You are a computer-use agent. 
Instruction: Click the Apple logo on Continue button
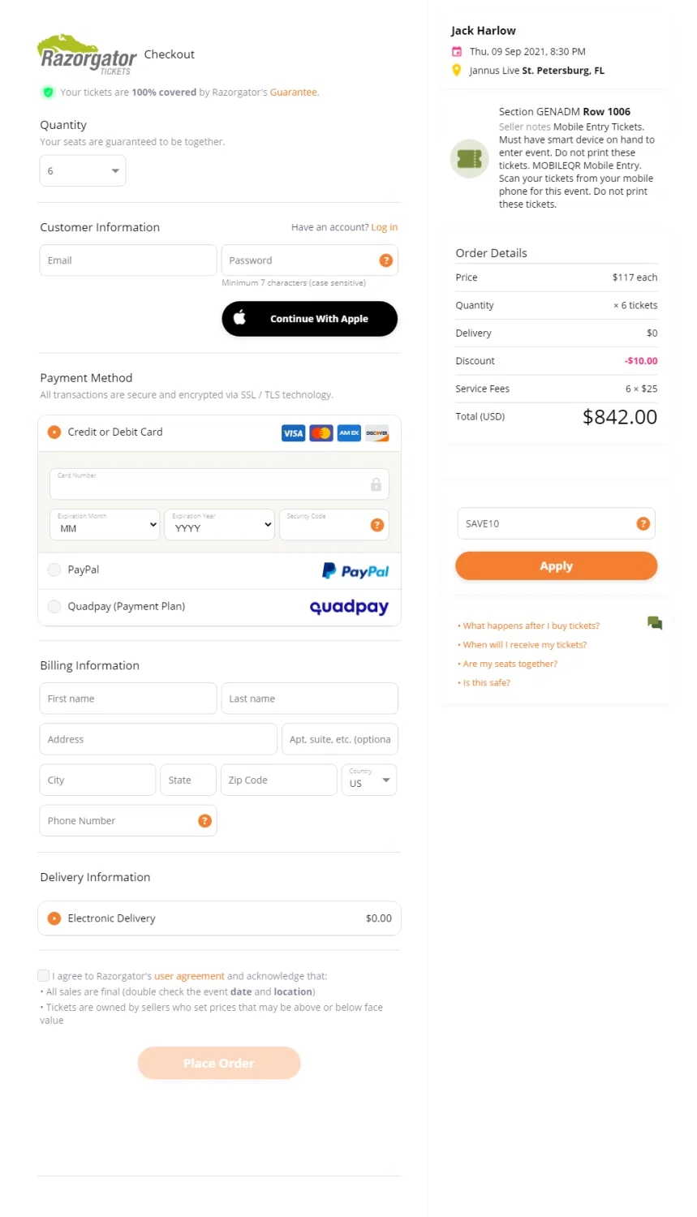(x=240, y=317)
